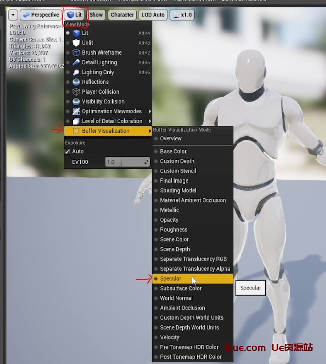Open the viewport options arrow dropdown
This screenshot has height=364, width=326.
[12, 15]
